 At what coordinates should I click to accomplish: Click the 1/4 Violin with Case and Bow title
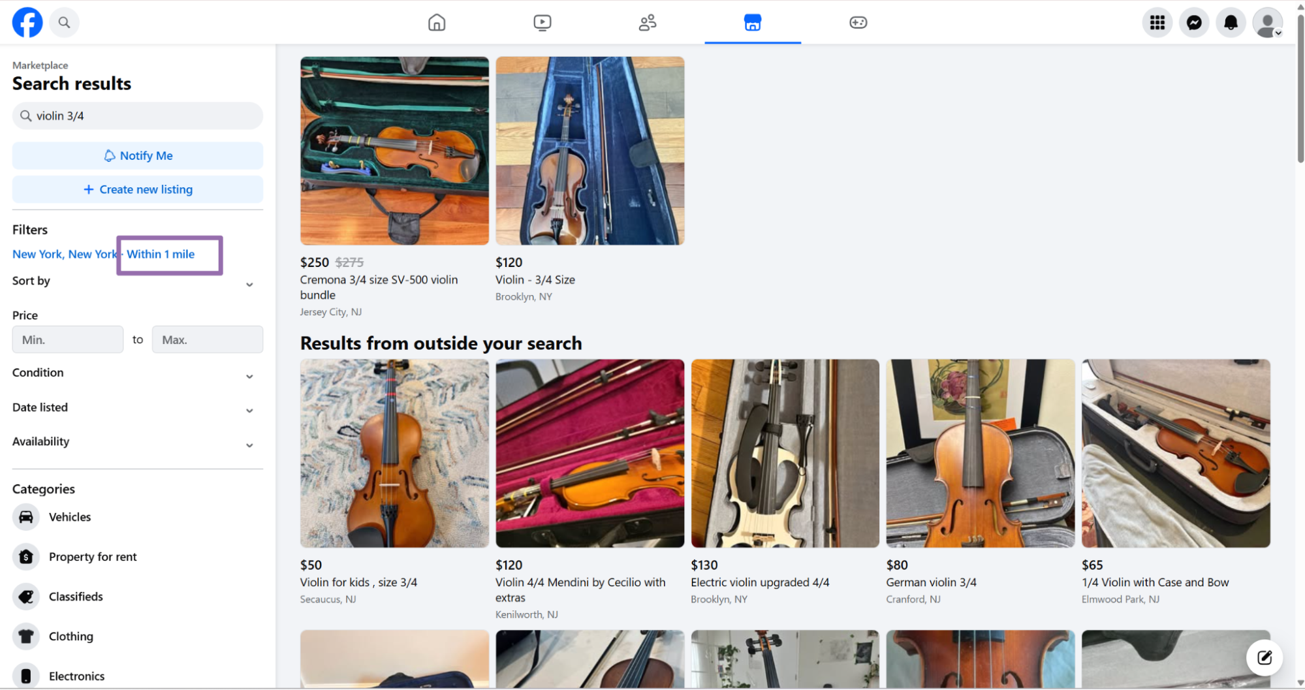coord(1155,582)
